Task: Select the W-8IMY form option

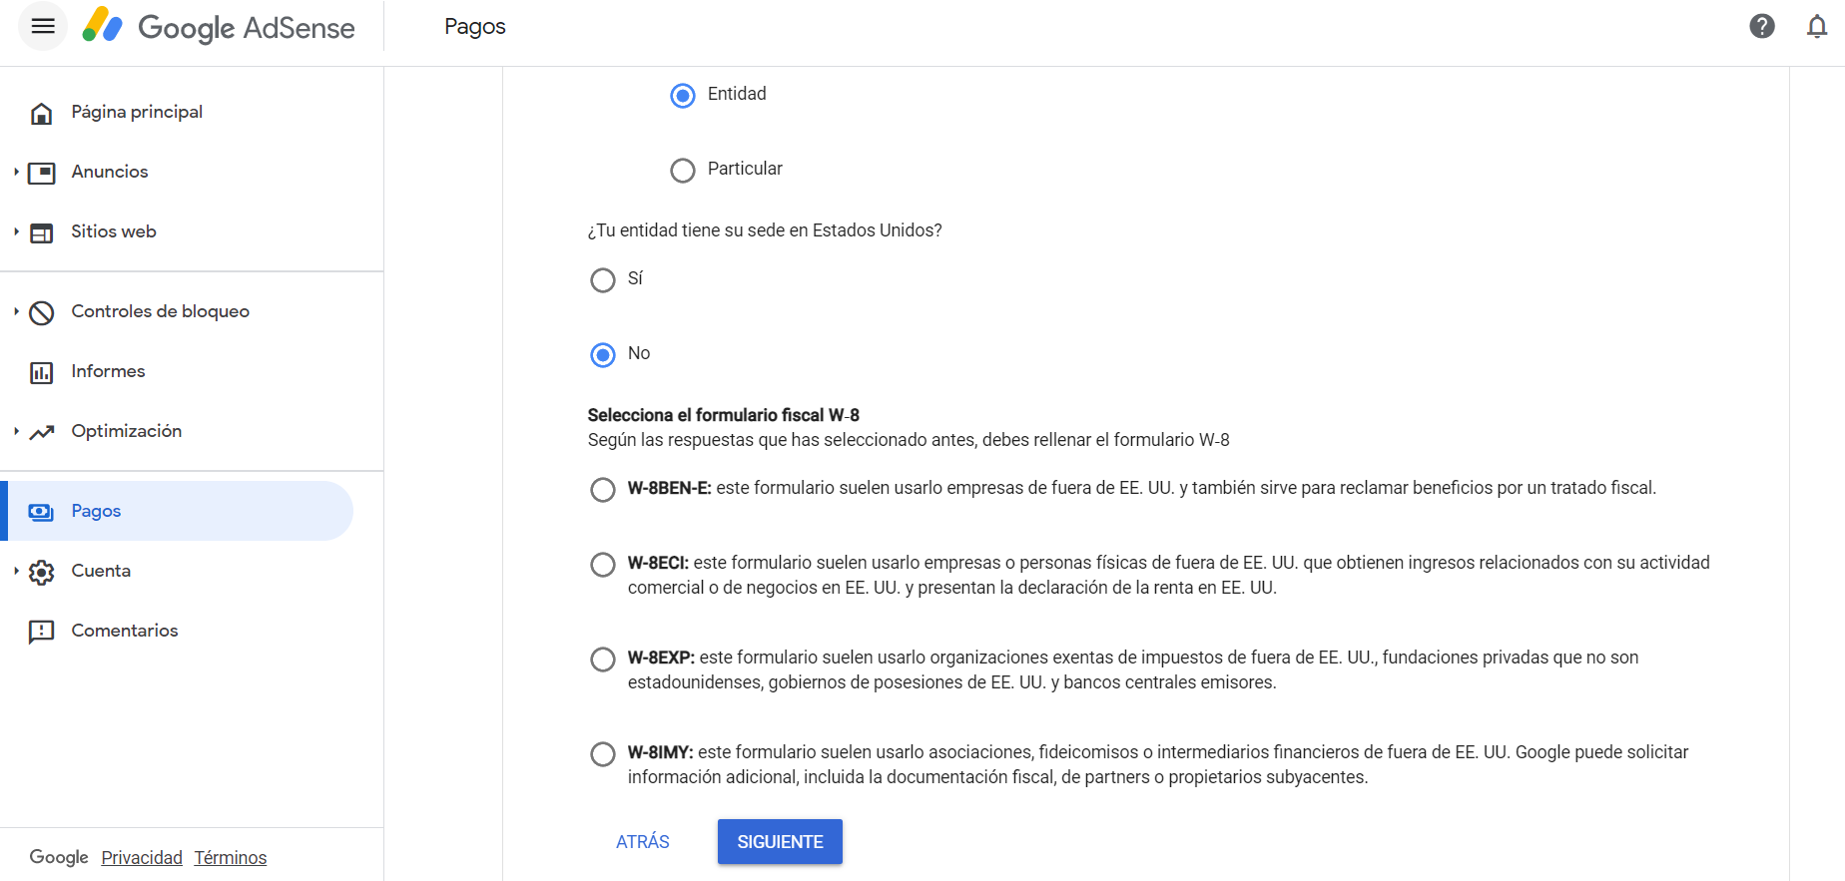Action: (x=603, y=754)
